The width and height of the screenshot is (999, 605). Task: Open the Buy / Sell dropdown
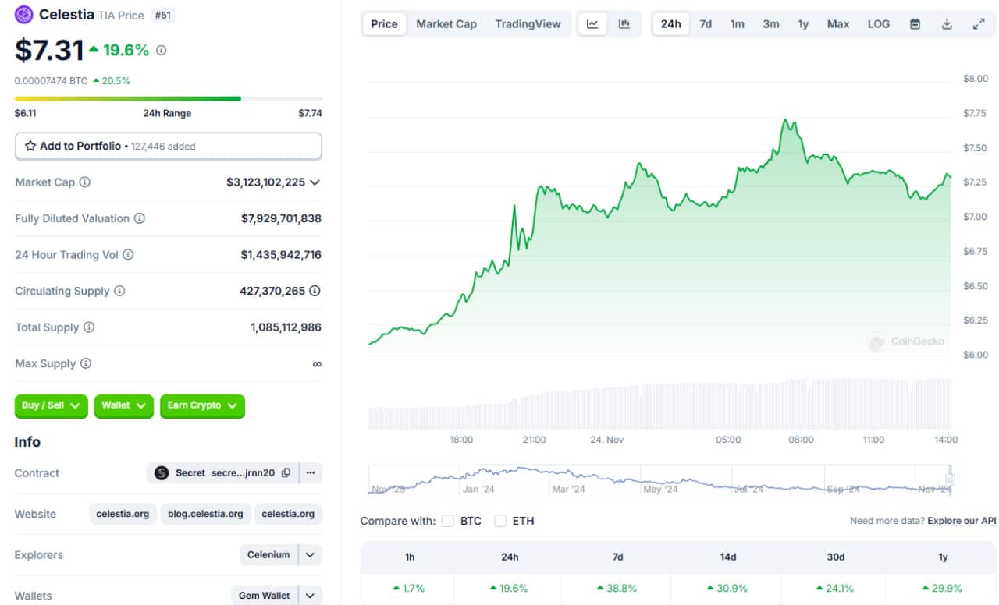click(51, 405)
